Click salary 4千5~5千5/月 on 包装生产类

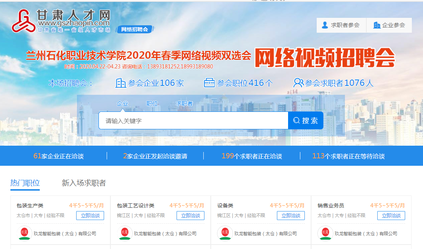87,206
